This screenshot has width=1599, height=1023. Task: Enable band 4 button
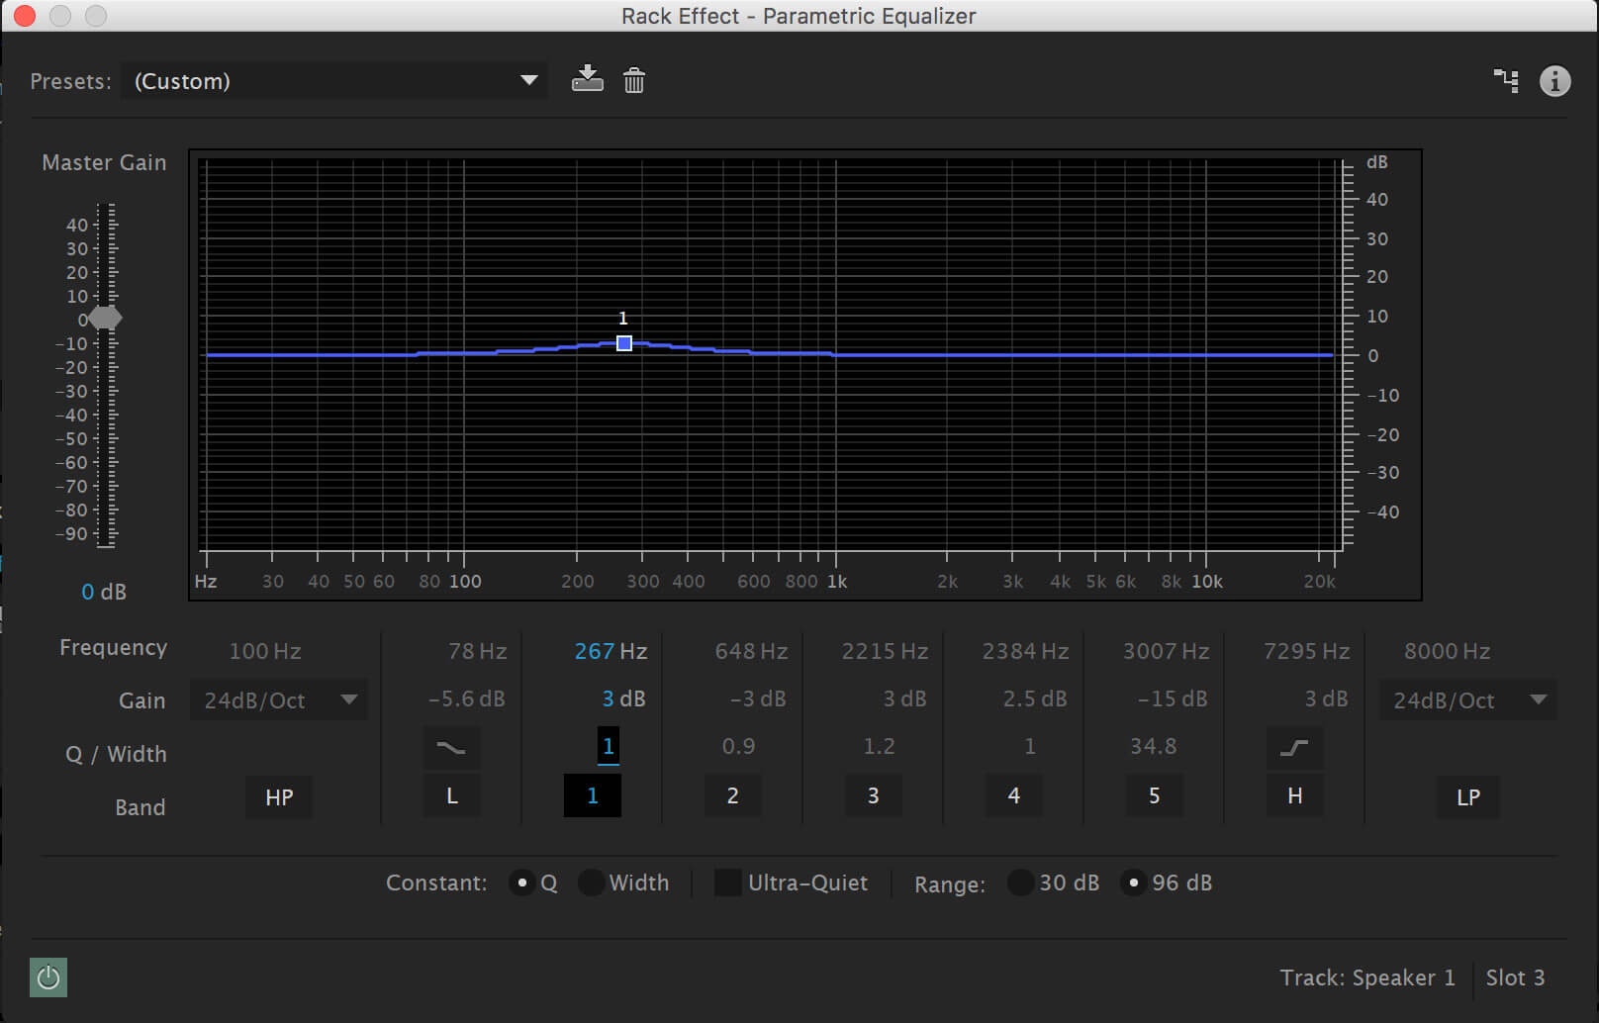(x=1014, y=795)
